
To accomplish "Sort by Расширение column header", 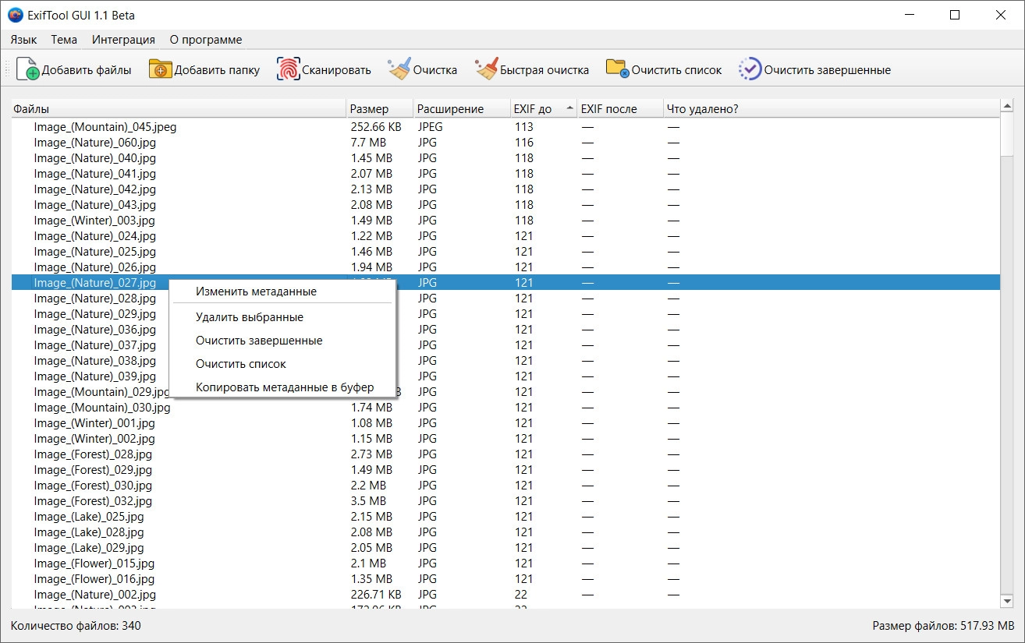I will coord(450,109).
